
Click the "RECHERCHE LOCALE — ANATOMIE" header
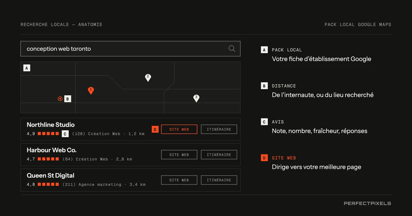(x=61, y=24)
